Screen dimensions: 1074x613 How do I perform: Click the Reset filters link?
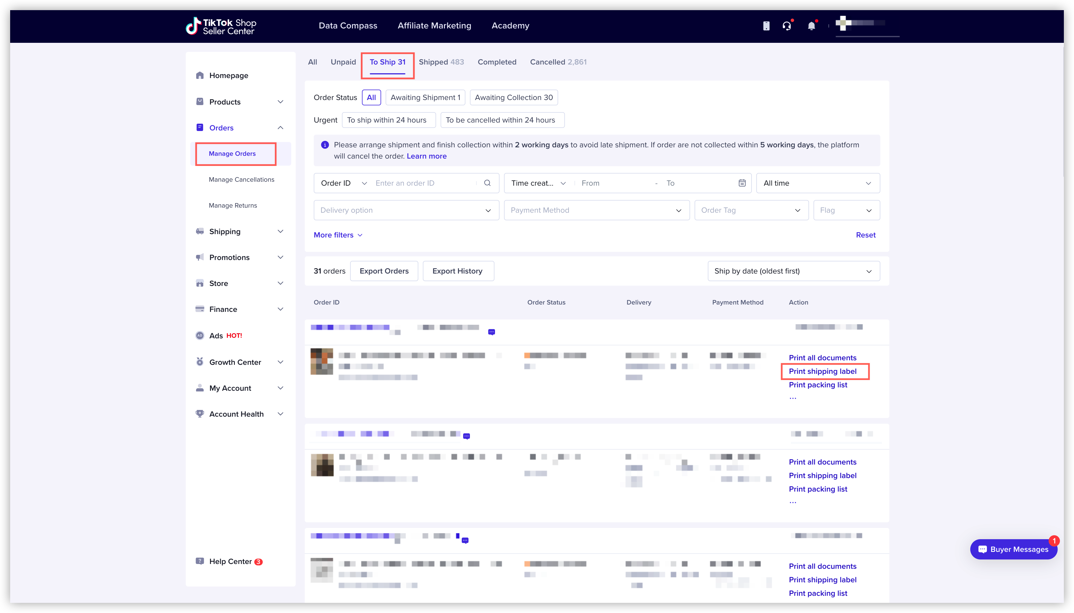tap(865, 235)
